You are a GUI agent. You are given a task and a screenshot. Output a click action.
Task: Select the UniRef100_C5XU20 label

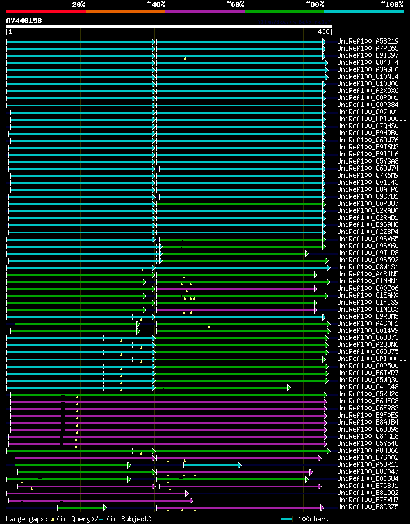[368, 394]
